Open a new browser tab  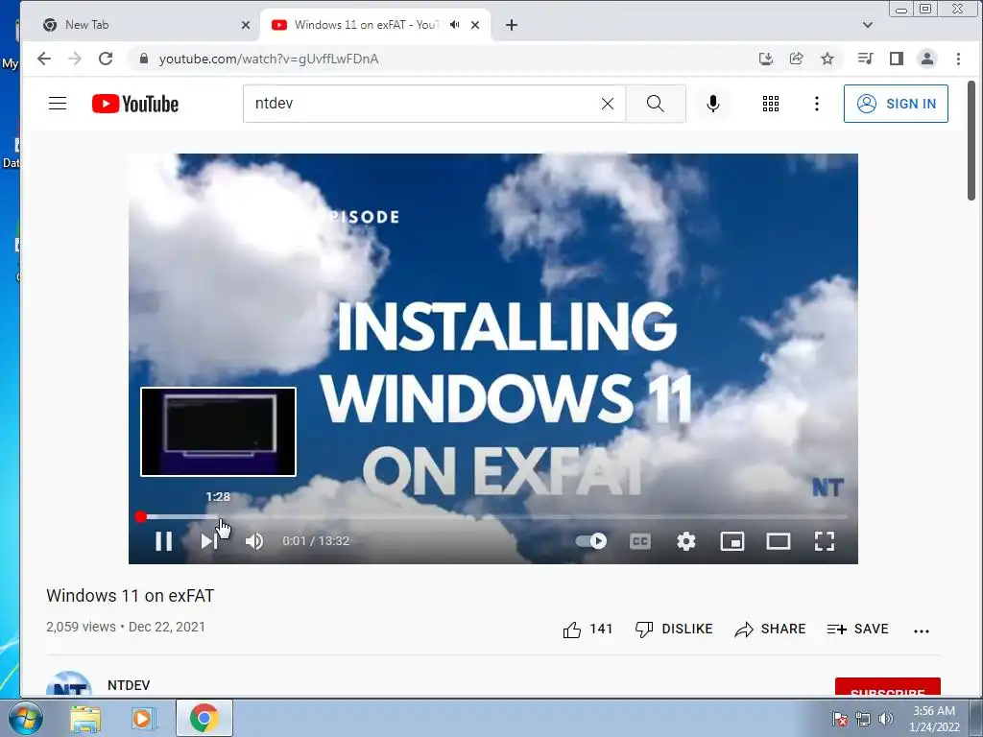(x=512, y=25)
